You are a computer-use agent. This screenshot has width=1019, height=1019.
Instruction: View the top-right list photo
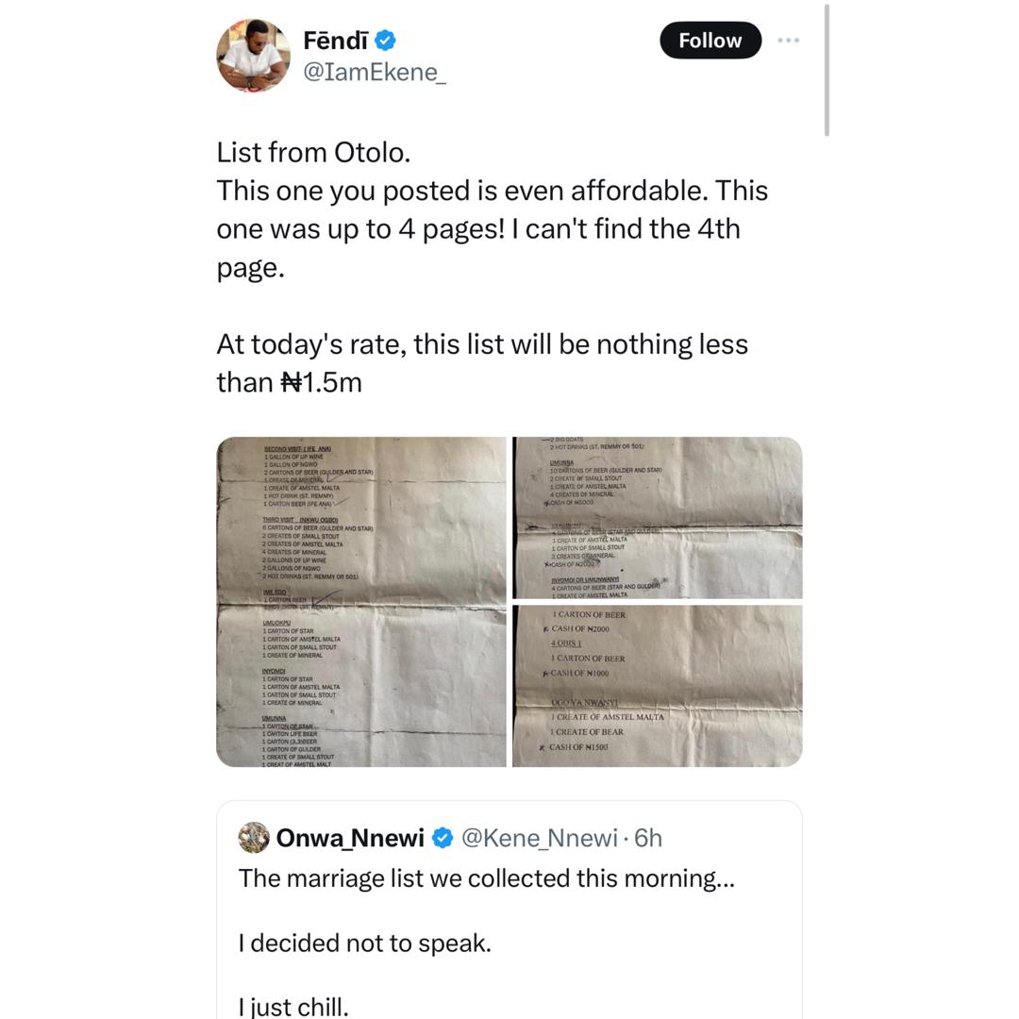point(658,517)
